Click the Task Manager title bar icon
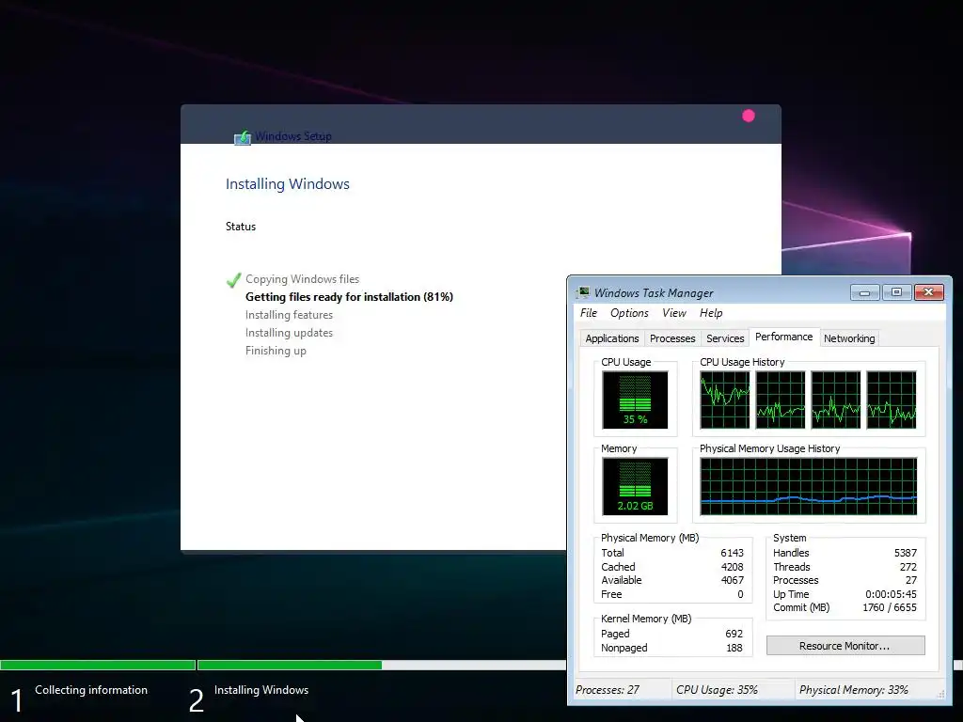 [x=583, y=292]
